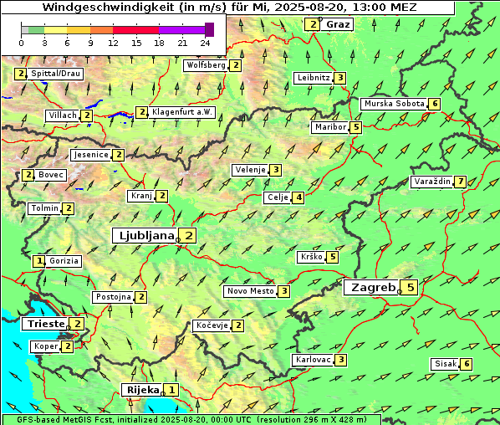This screenshot has width=500, height=425.
Task: Click the Klagenfurt a.W. label
Action: pos(181,112)
